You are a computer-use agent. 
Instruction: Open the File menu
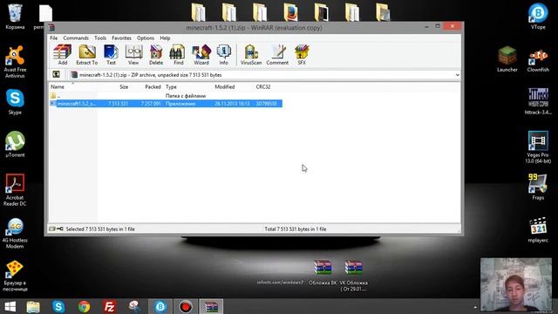[54, 38]
